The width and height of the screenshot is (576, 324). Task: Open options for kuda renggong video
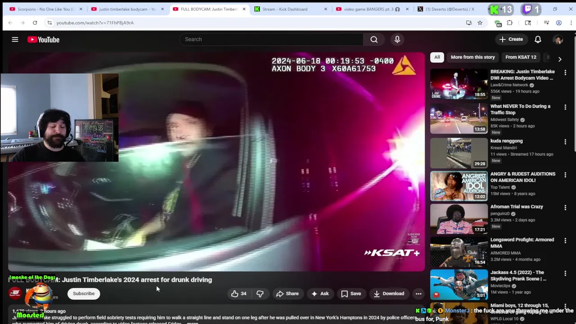pyautogui.click(x=565, y=142)
